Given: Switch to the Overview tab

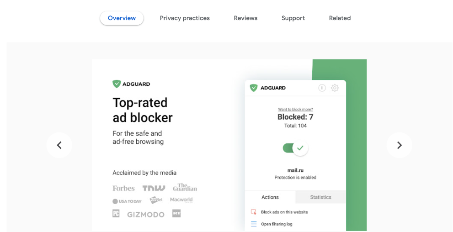Looking at the screenshot, I should 122,18.
